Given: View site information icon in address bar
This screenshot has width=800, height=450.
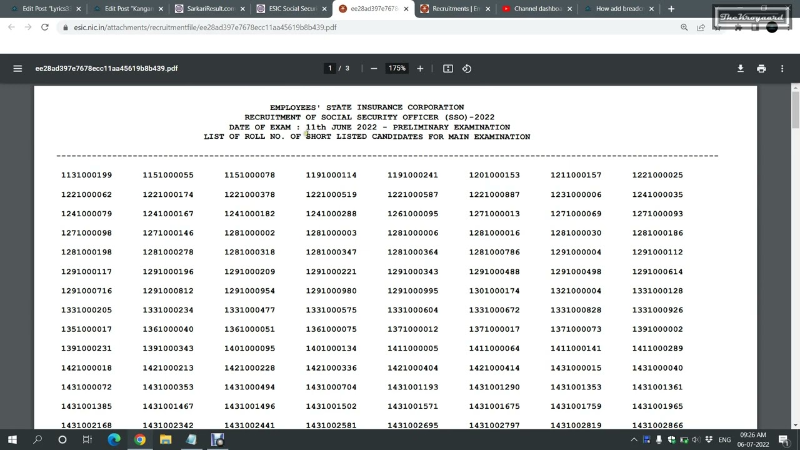Looking at the screenshot, I should click(x=66, y=27).
